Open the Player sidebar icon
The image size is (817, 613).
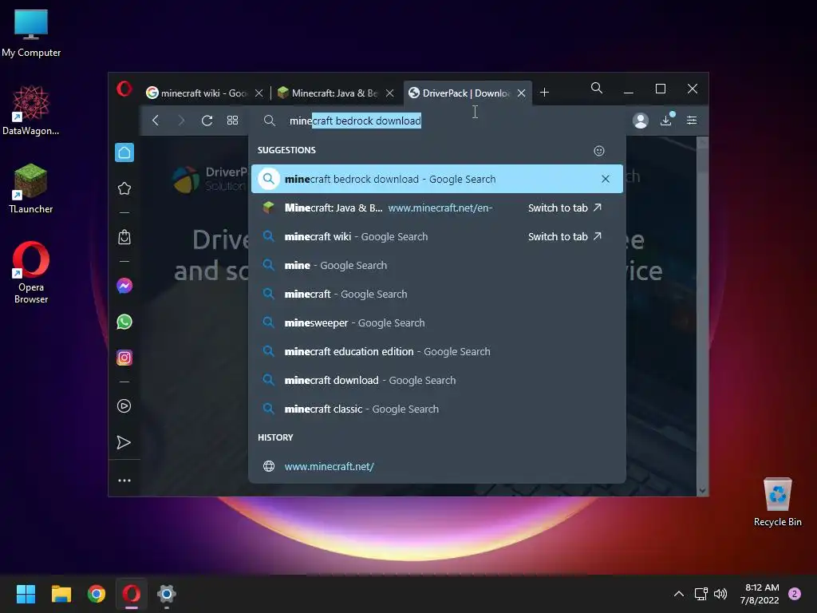point(124,406)
